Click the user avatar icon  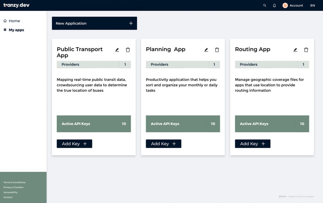[x=285, y=5]
